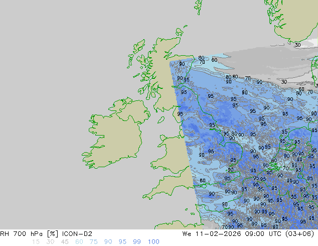Select the legend value 15

(36, 242)
